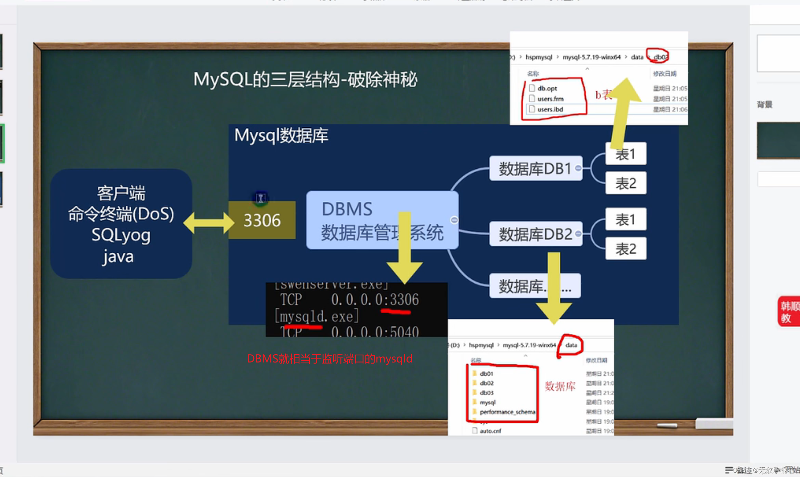Click the 星期日 21:06 date of users.ibd
The width and height of the screenshot is (800, 477).
[670, 109]
